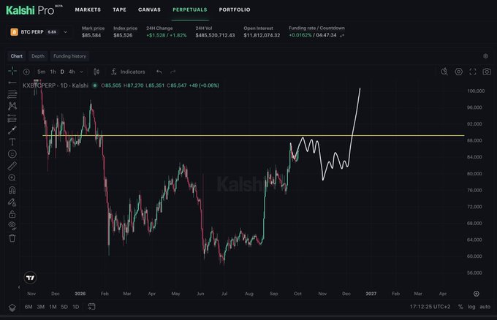This screenshot has width=497, height=320.
Task: Select the ruler measure tool
Action: click(12, 166)
